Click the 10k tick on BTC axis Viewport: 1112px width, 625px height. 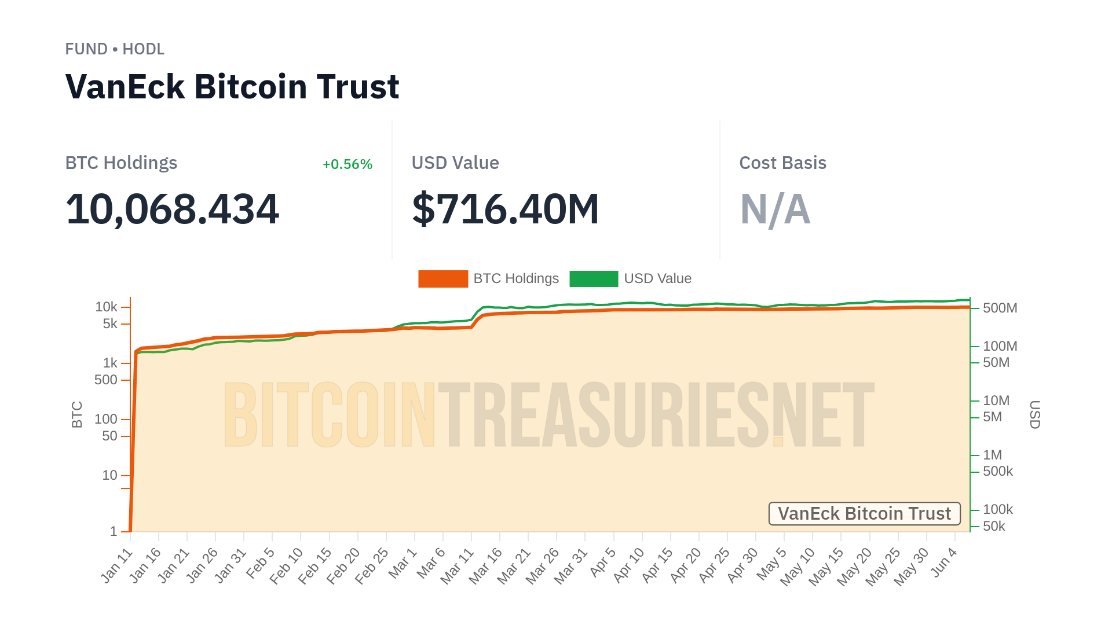[x=106, y=307]
